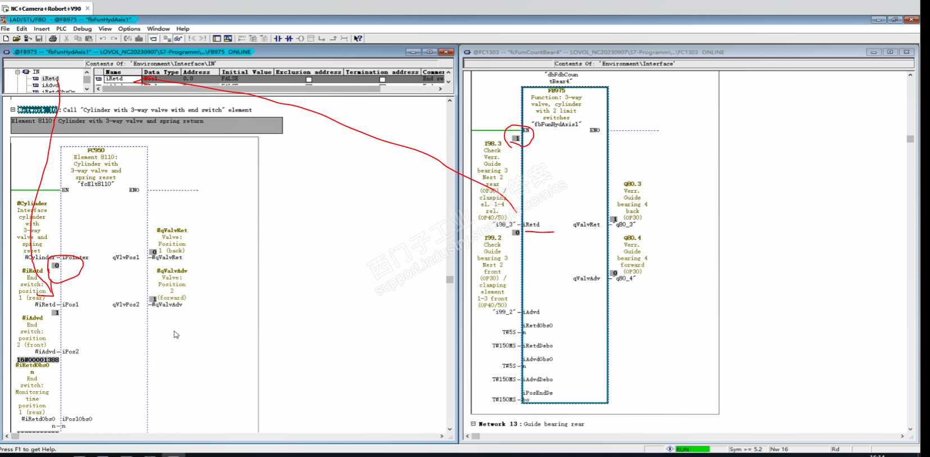This screenshot has width=930, height=457.
Task: Open the PLC menu
Action: point(61,29)
